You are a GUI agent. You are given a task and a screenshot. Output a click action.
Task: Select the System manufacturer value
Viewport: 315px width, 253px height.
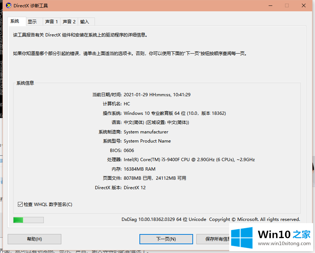146,132
